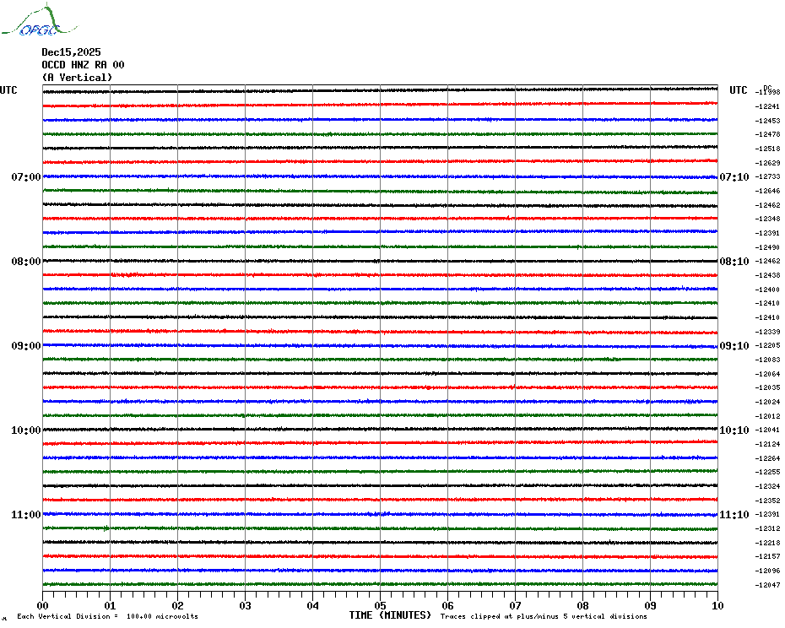Click the 05 minute tick on bottom axis

(x=380, y=605)
